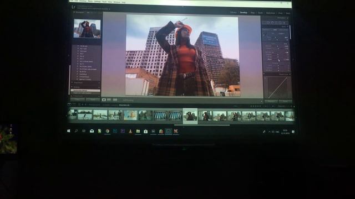This screenshot has width=355, height=199.
Task: Click the Previous button
Action: (x=271, y=102)
